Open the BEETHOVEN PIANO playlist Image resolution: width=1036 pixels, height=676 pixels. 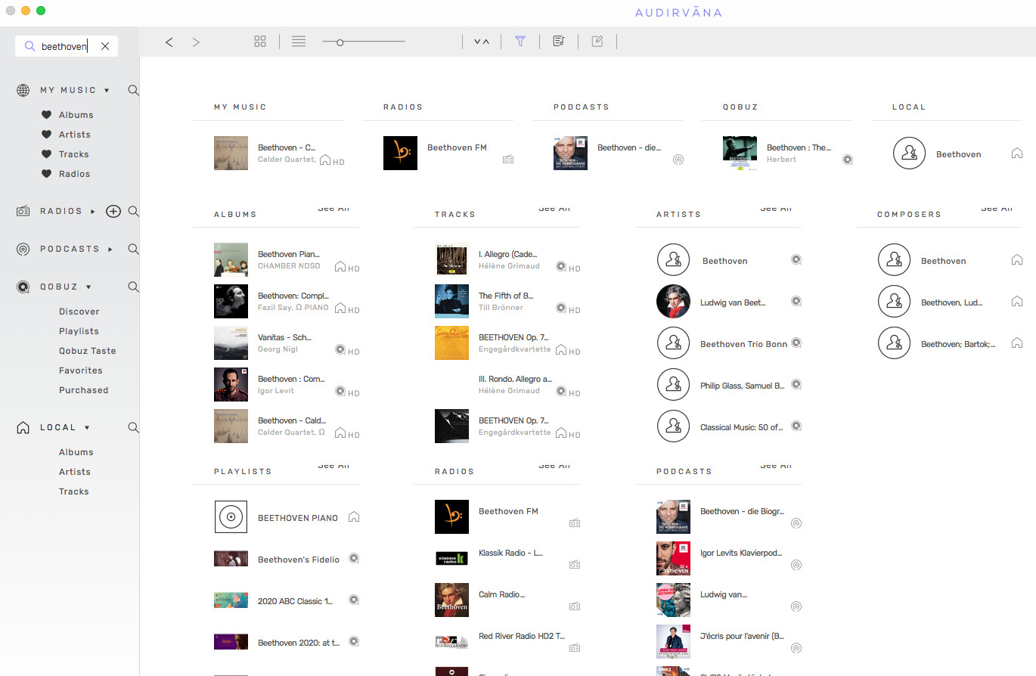pyautogui.click(x=298, y=518)
